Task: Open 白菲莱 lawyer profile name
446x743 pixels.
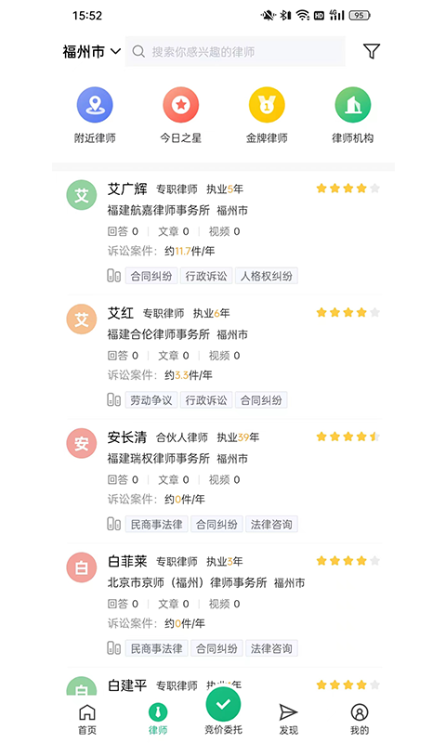Action: click(x=127, y=561)
